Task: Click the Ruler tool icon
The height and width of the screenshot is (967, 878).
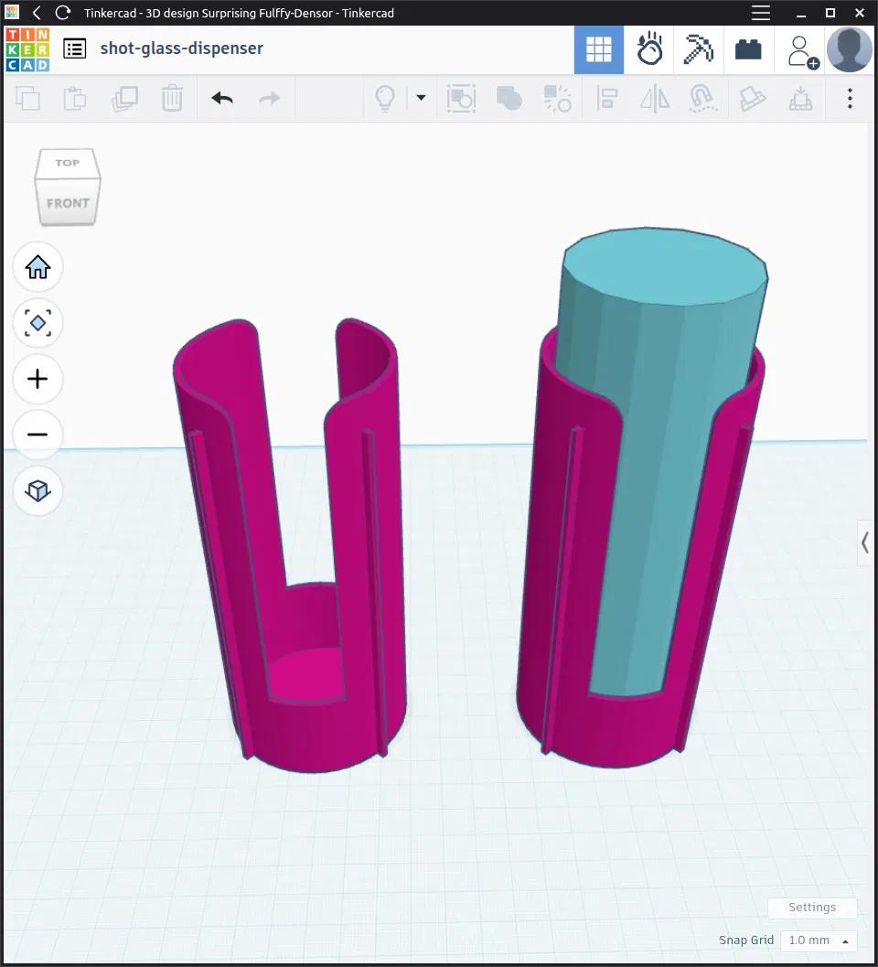Action: (752, 99)
